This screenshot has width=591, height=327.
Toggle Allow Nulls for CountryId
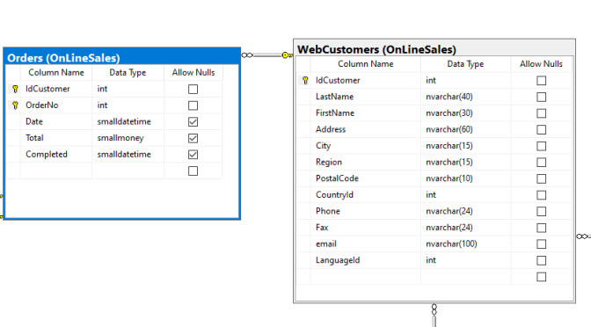(x=541, y=195)
